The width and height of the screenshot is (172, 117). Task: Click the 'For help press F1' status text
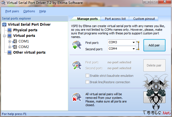pyautogui.click(x=14, y=114)
